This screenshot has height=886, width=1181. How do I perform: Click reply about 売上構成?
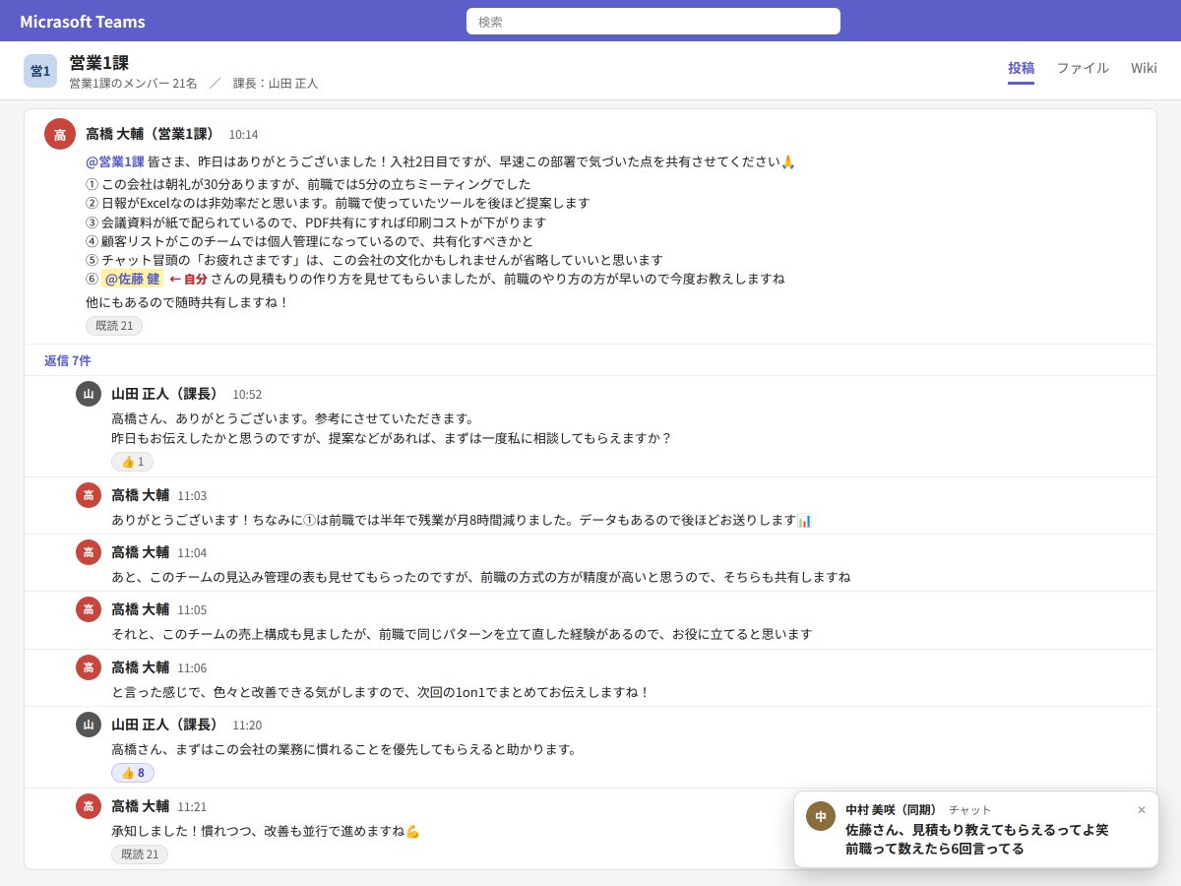(x=462, y=634)
